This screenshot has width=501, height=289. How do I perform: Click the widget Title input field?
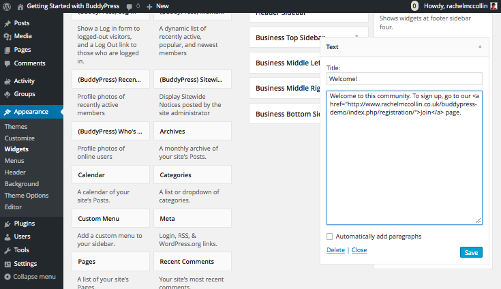tap(404, 79)
